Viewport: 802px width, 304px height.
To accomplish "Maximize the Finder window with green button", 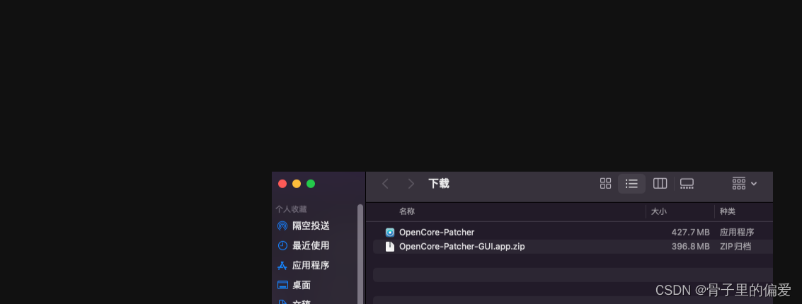I will click(311, 184).
